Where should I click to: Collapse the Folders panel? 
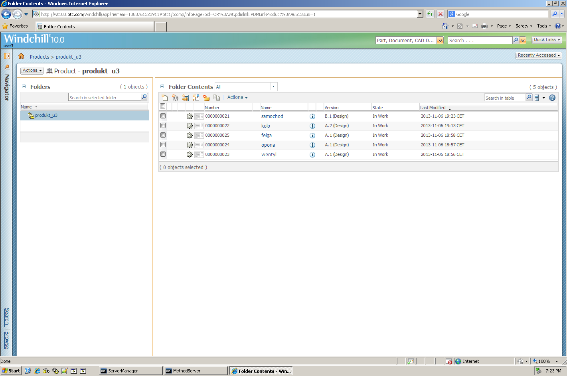coord(24,87)
